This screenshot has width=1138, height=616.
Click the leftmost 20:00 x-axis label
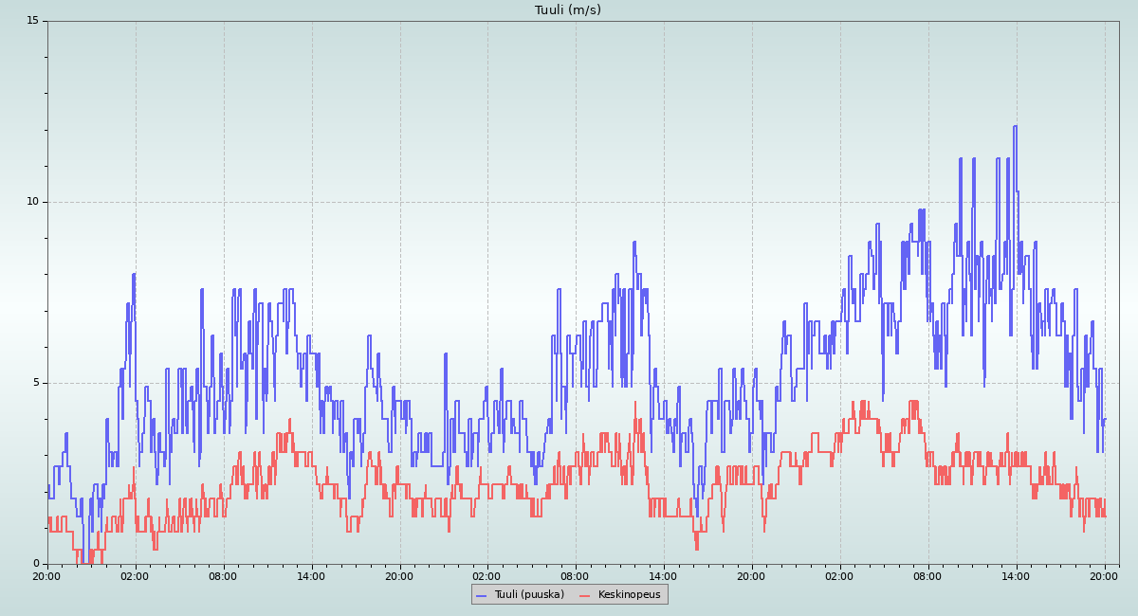47,575
